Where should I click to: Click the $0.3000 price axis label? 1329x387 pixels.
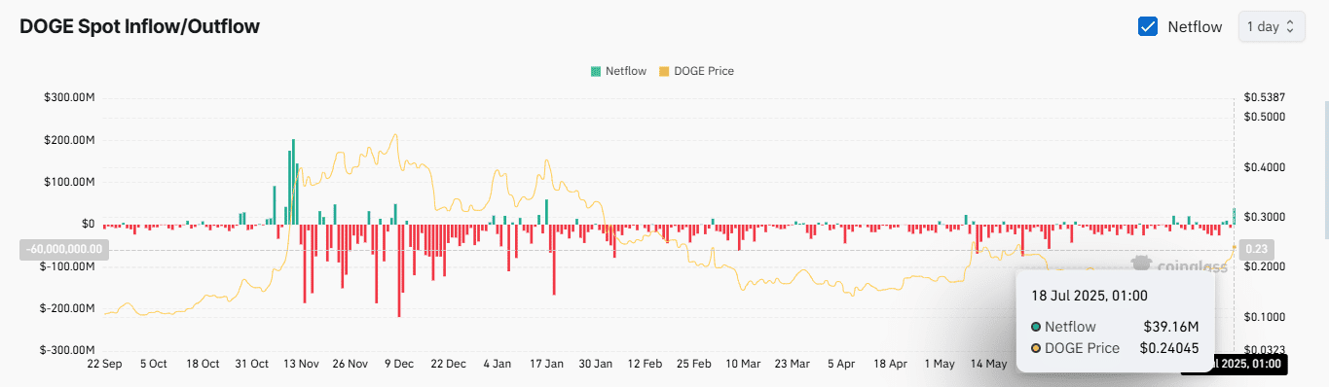[1266, 217]
